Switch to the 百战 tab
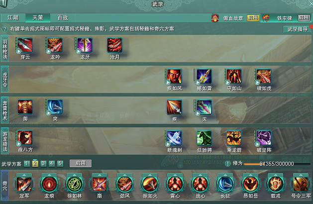Screen dimensions: 313x204 tap(63, 18)
